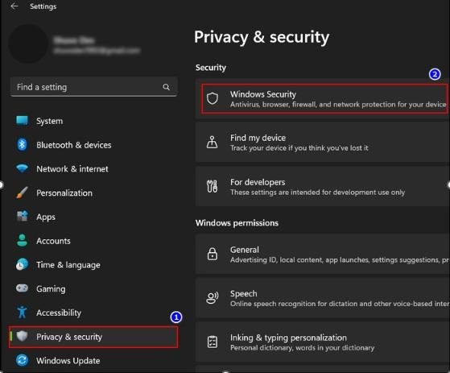The image size is (450, 373).
Task: Click the Personalization paintbrush icon
Action: pos(22,193)
